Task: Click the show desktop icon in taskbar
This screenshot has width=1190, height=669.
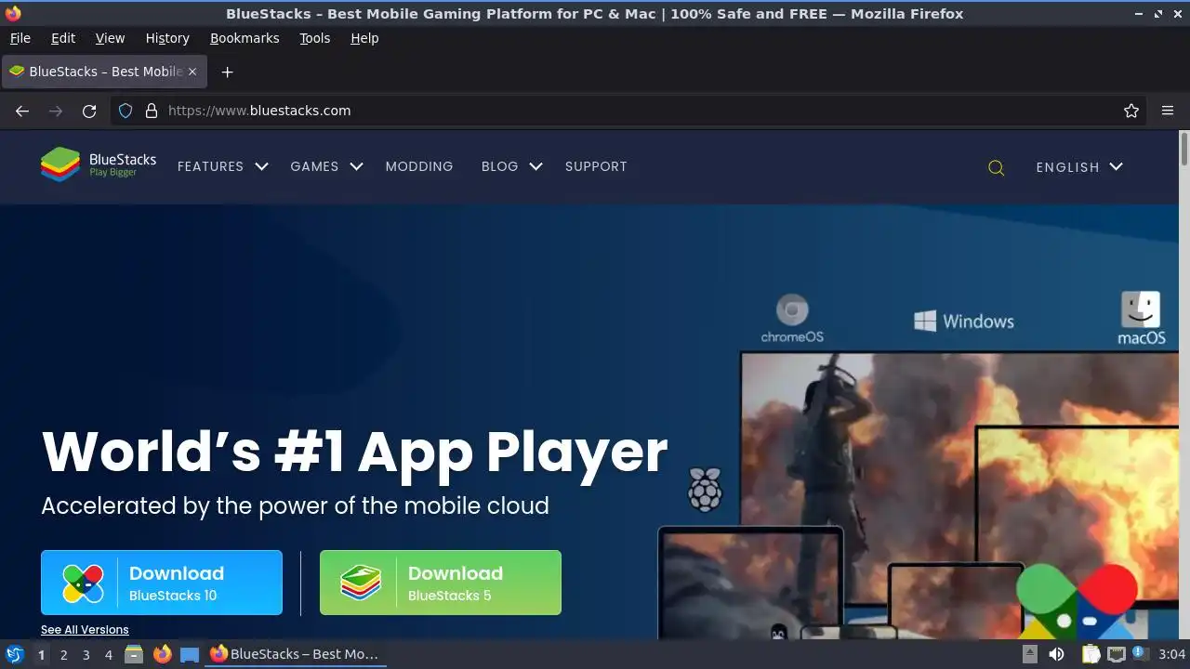Action: point(190,654)
